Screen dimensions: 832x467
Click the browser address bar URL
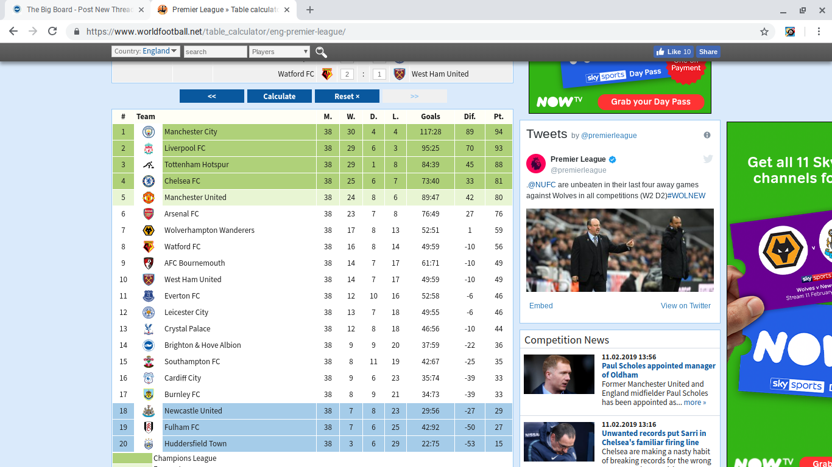click(x=216, y=32)
